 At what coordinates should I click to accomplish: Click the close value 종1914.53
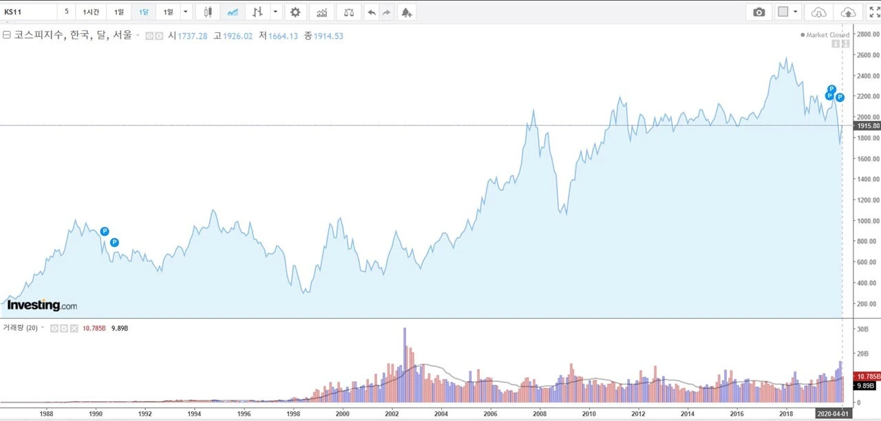(323, 36)
